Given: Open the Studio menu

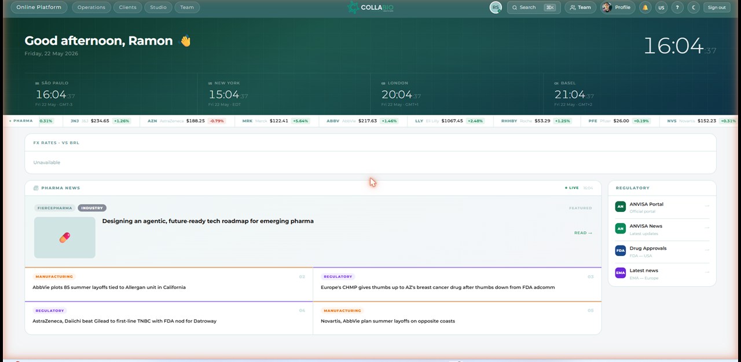Looking at the screenshot, I should [158, 8].
